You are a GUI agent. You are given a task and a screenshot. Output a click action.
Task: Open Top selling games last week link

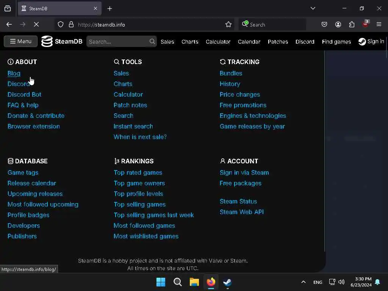point(154,215)
